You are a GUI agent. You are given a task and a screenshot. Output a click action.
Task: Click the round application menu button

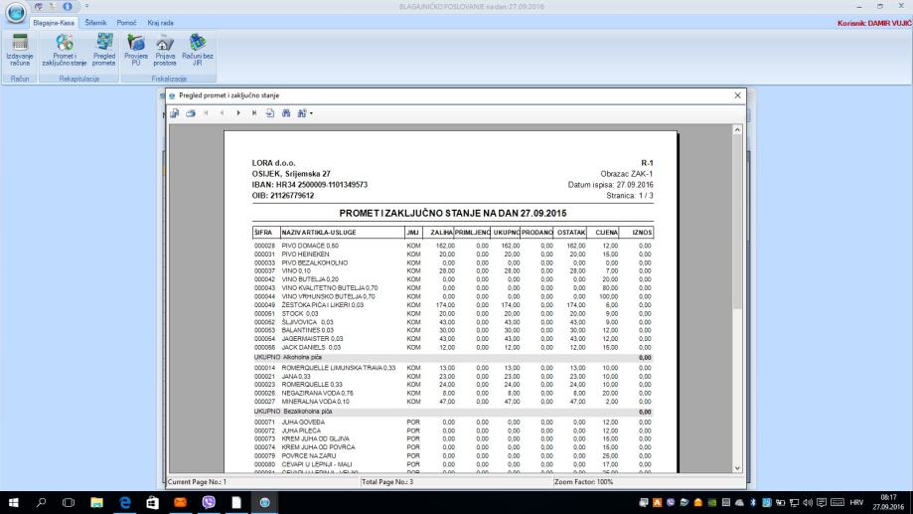pyautogui.click(x=14, y=12)
